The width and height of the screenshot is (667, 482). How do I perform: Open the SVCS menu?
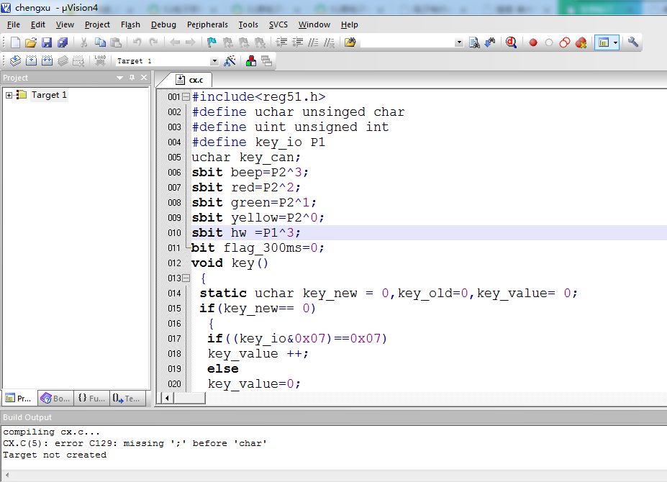click(278, 24)
